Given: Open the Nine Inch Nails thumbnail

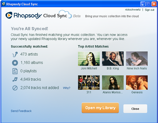Looking at the screenshot, I should (x=137, y=58).
